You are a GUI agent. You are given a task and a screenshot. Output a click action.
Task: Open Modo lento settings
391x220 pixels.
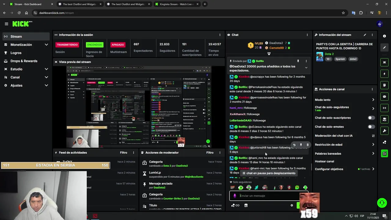[345, 100]
